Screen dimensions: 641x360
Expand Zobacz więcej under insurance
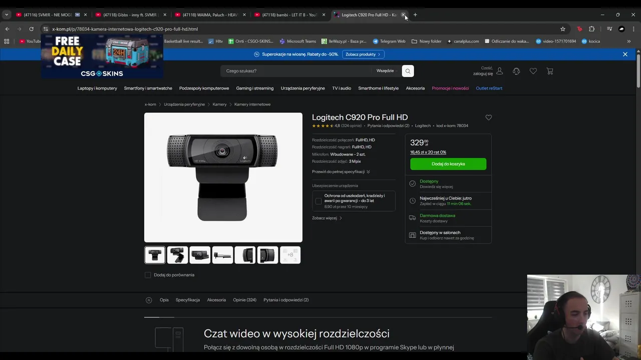(327, 218)
